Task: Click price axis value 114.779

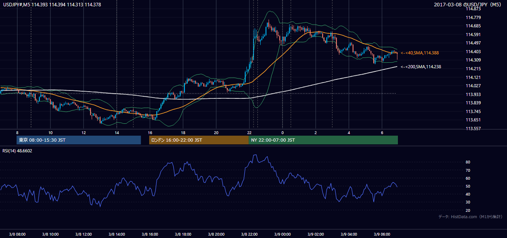Action: point(473,17)
